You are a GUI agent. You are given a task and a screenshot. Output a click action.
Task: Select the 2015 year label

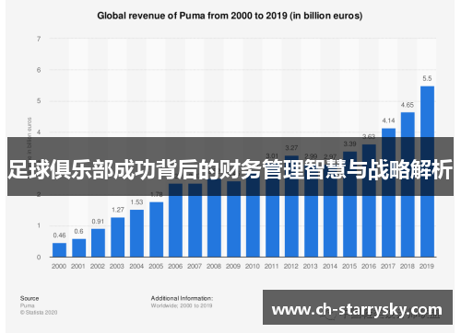click(349, 266)
